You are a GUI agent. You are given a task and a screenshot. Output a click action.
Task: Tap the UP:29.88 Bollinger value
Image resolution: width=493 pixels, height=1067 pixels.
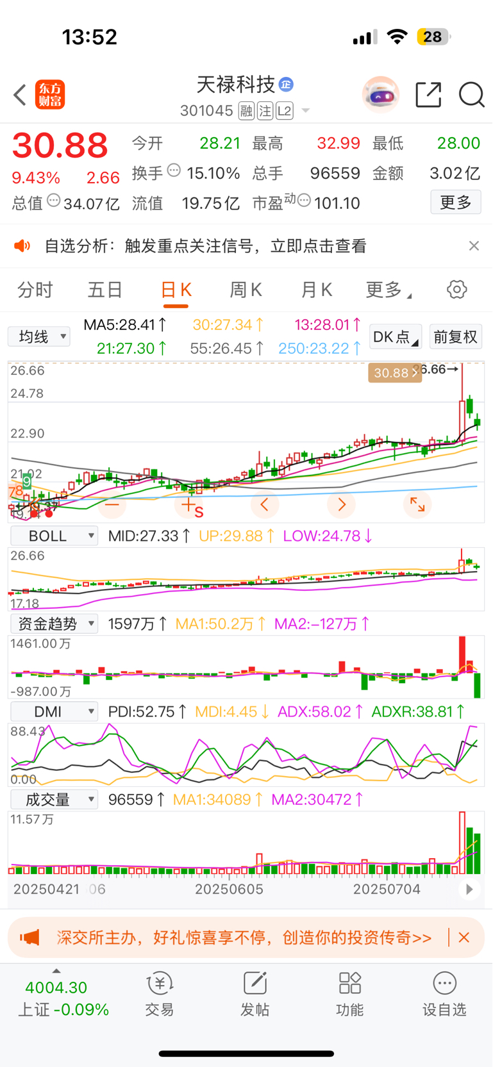pos(237,536)
